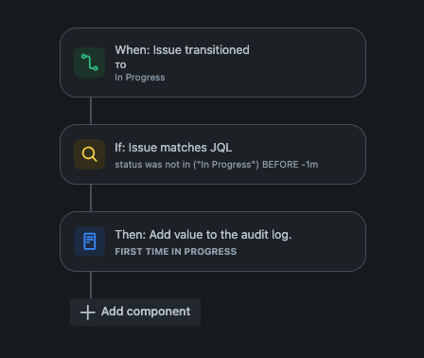Click the plus icon beside Add component
The height and width of the screenshot is (358, 424).
[x=88, y=313]
